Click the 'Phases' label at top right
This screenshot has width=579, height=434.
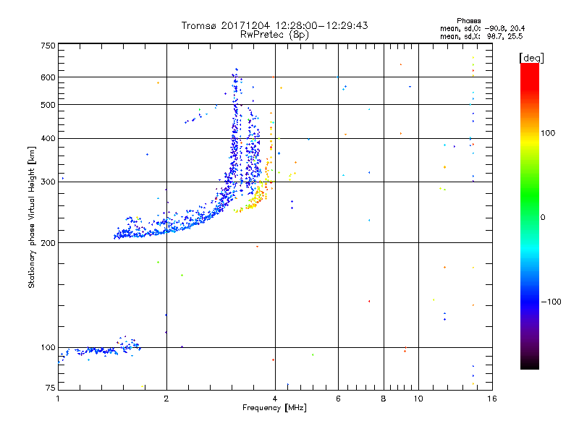tap(468, 21)
